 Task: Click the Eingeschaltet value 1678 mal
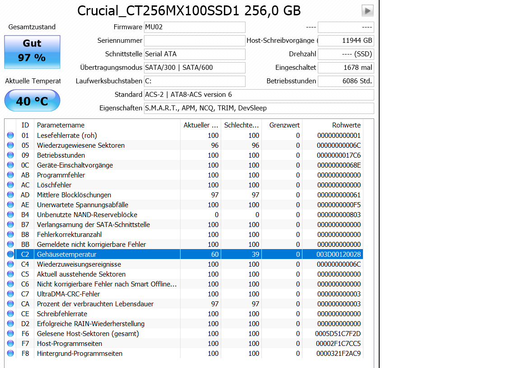[x=346, y=68]
